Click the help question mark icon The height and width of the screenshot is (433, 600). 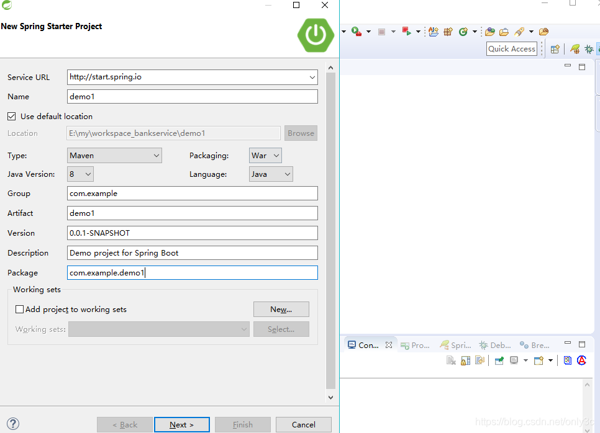13,424
